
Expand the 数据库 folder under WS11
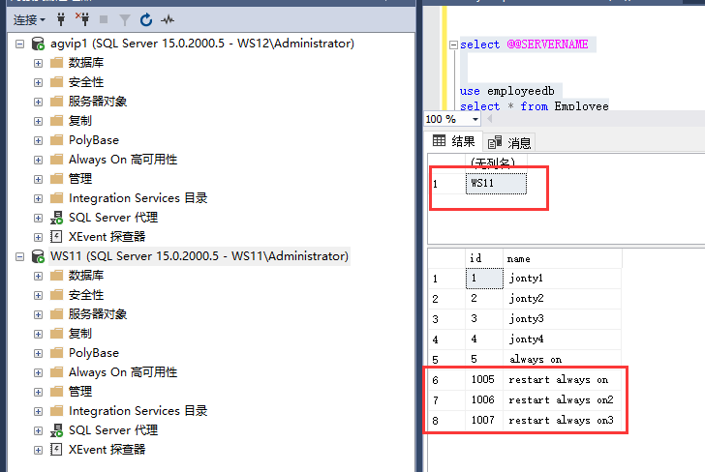click(39, 276)
